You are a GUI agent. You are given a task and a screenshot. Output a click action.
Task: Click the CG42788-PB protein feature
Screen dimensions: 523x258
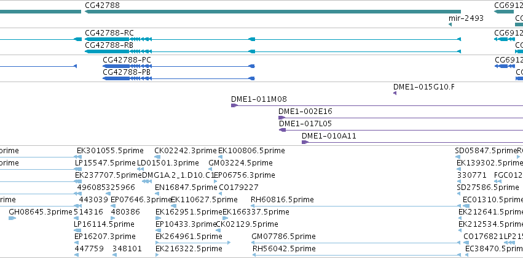(x=179, y=78)
